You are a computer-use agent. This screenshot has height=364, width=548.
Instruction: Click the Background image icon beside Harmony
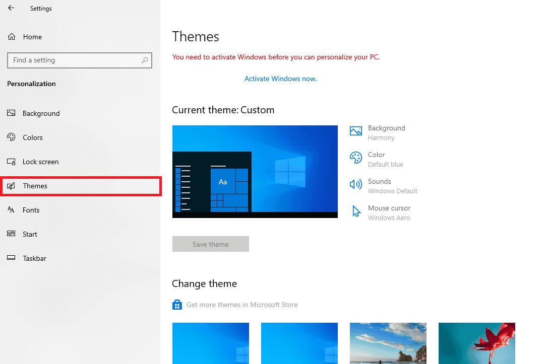356,131
